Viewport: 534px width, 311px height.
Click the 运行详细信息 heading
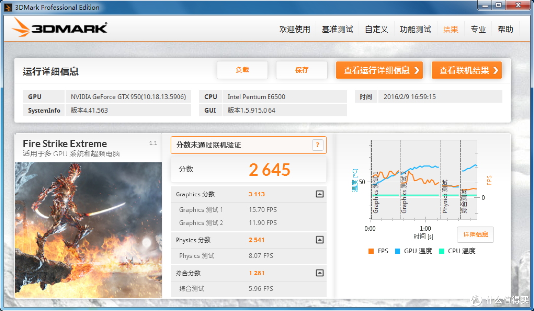50,72
